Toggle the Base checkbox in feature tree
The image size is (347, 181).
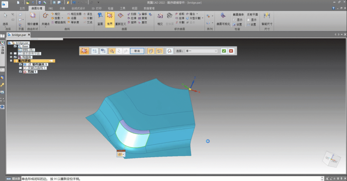pyautogui.click(x=15, y=46)
